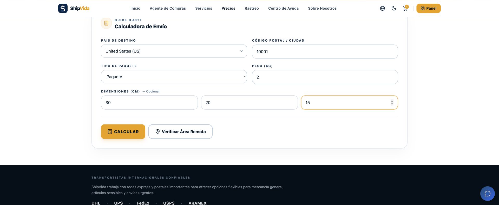Select the Precios menu item
This screenshot has height=205, width=499.
point(228,8)
